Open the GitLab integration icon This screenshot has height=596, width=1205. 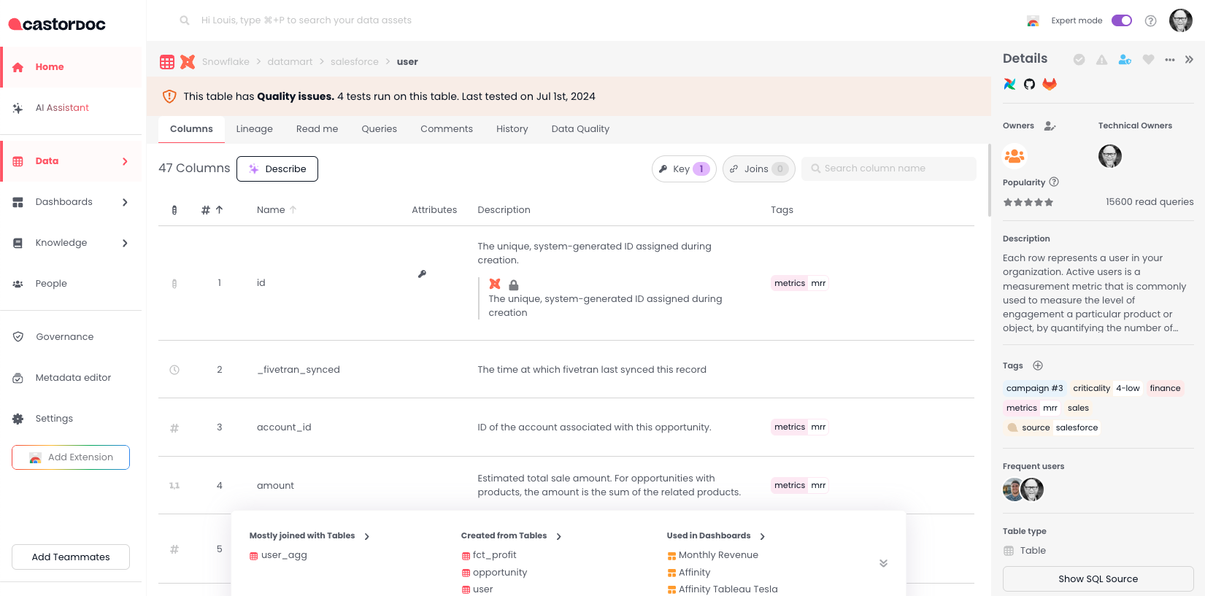click(x=1050, y=84)
